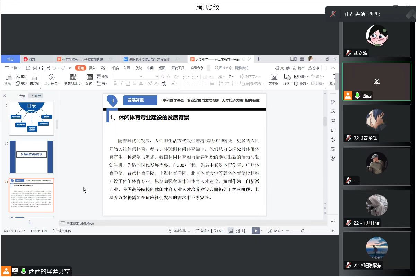Expand the zoom percentage 64% dropdown
The width and height of the screenshot is (416, 277).
[x=279, y=231]
